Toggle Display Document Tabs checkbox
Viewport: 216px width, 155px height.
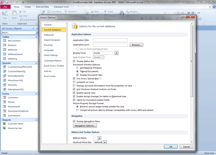point(77,75)
